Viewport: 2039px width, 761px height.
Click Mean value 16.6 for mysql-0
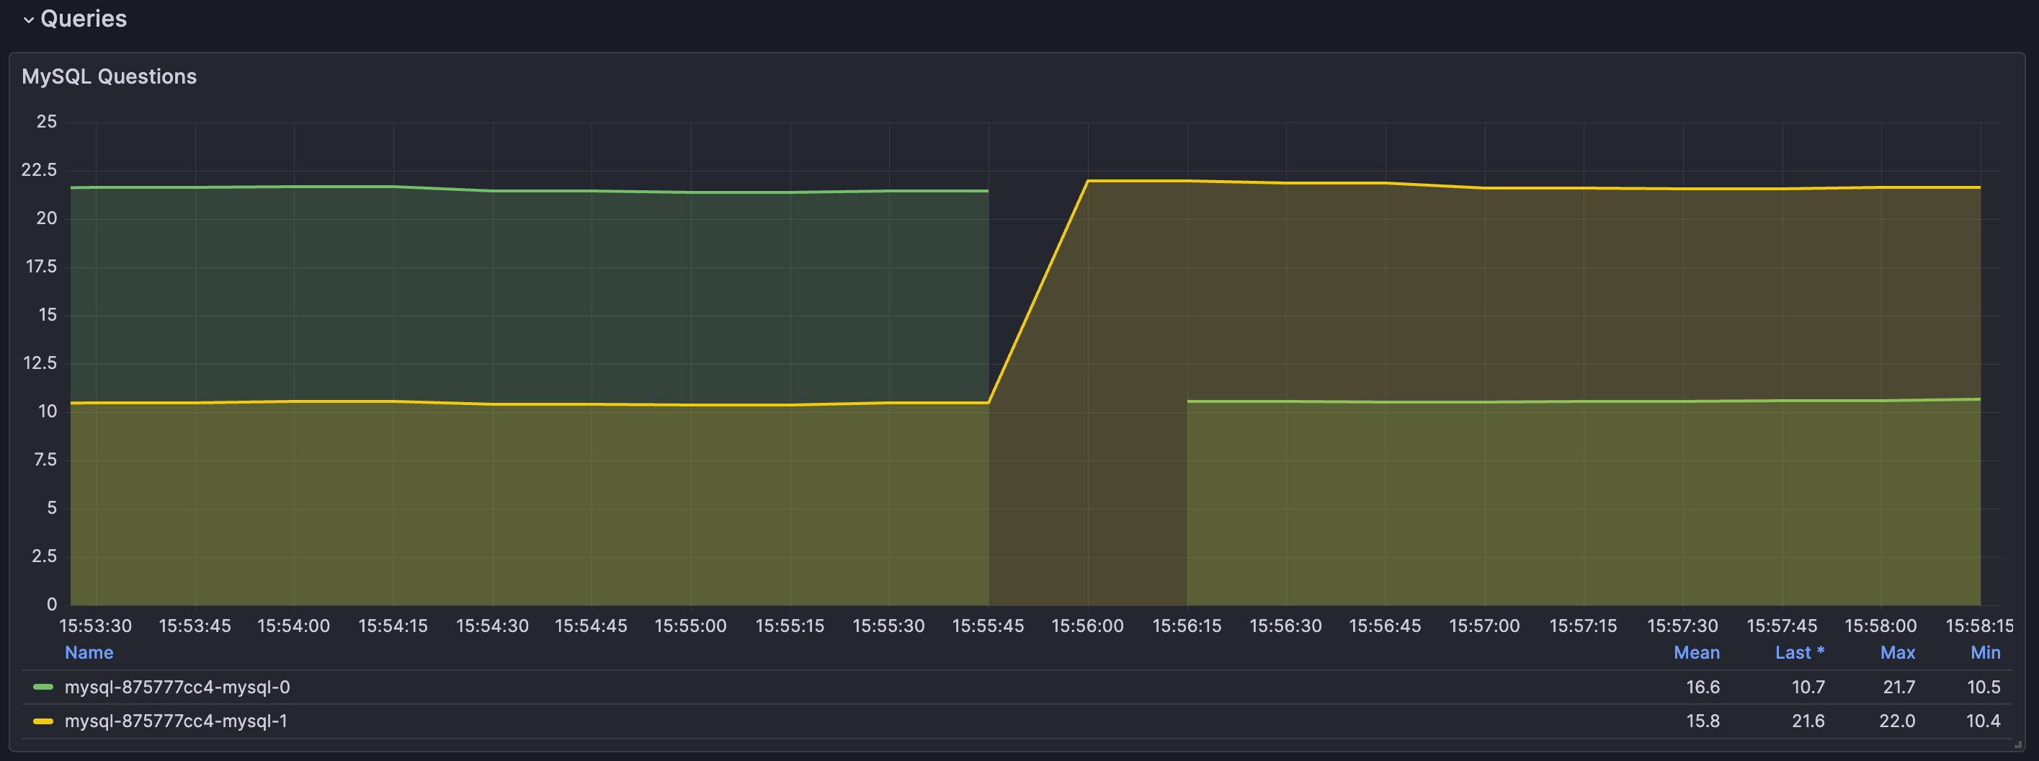pyautogui.click(x=1703, y=687)
